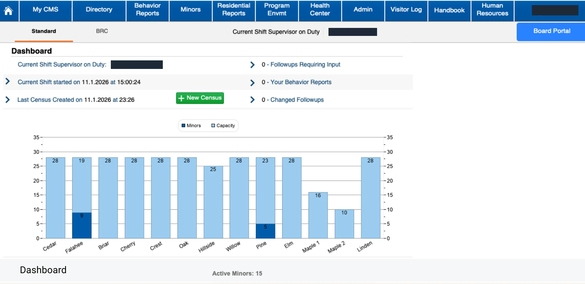This screenshot has width=585, height=284.
Task: Open Last Census Created on link
Action: (50, 100)
